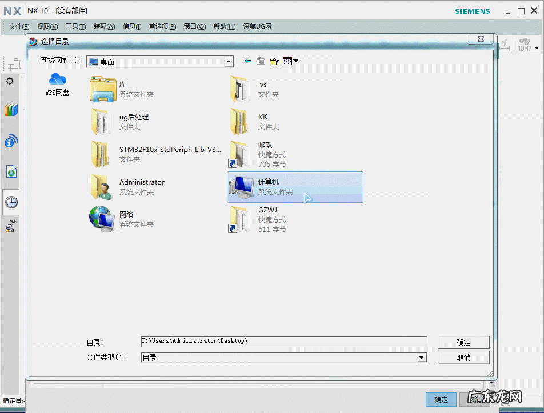Open the History clock tab in sidebar

tap(11, 202)
